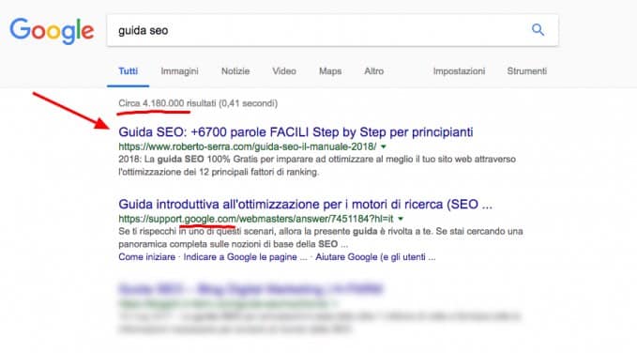This screenshot has width=637, height=353.
Task: Select the Tutti tab
Action: (x=128, y=71)
